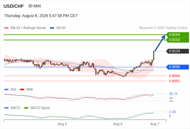Viewport: 190px width, 129px height.
Task: Click the MACD Signal green legend marker
Action: (26, 108)
